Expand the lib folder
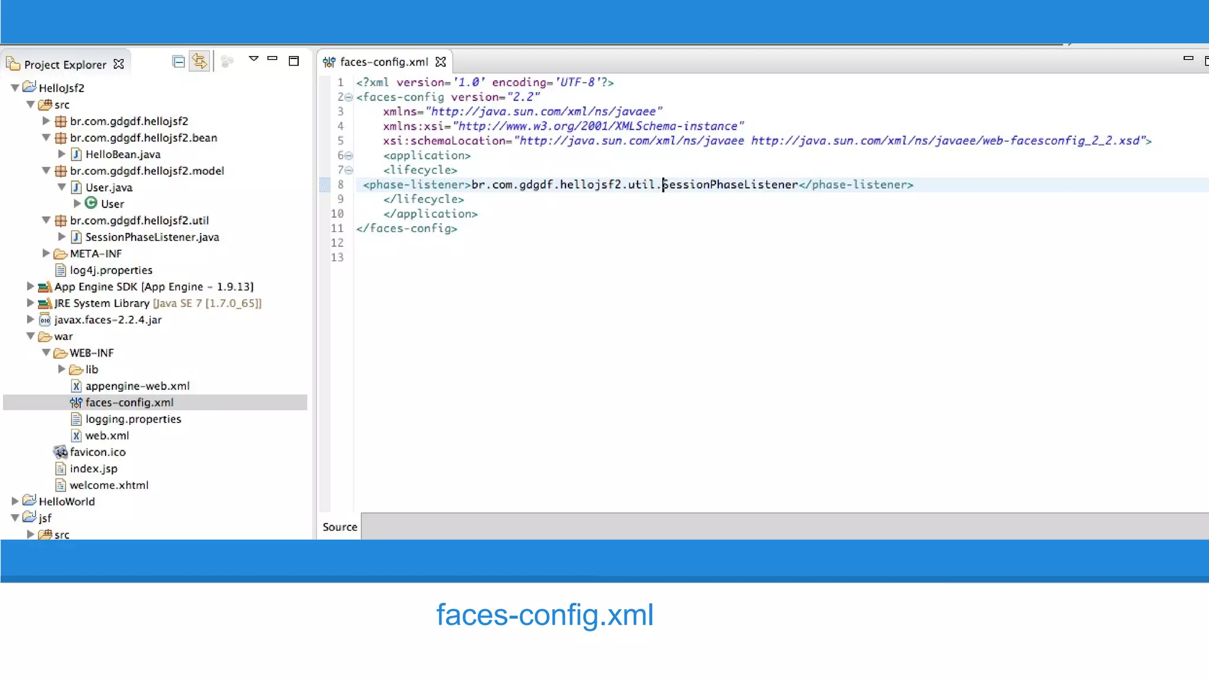This screenshot has height=680, width=1209. (61, 368)
